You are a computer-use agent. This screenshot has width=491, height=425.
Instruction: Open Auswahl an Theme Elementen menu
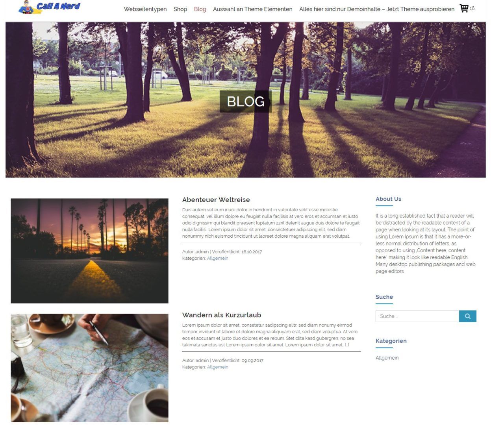coord(253,9)
